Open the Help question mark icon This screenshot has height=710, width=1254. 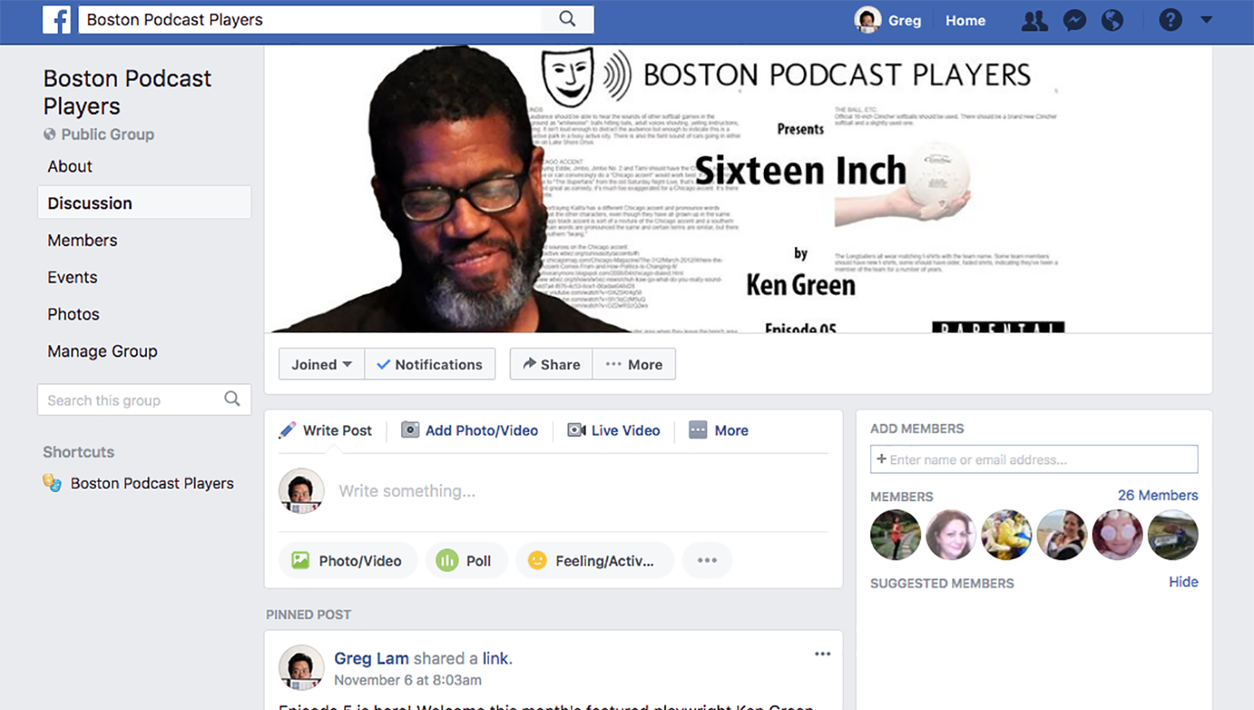(1170, 20)
